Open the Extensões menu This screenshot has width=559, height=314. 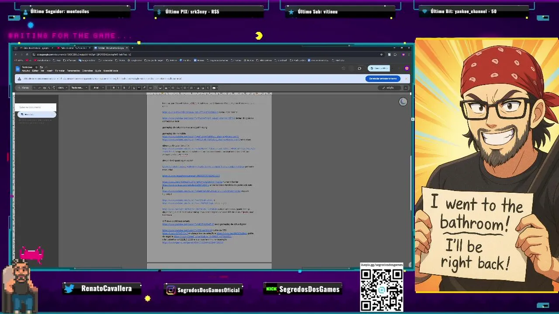point(87,71)
